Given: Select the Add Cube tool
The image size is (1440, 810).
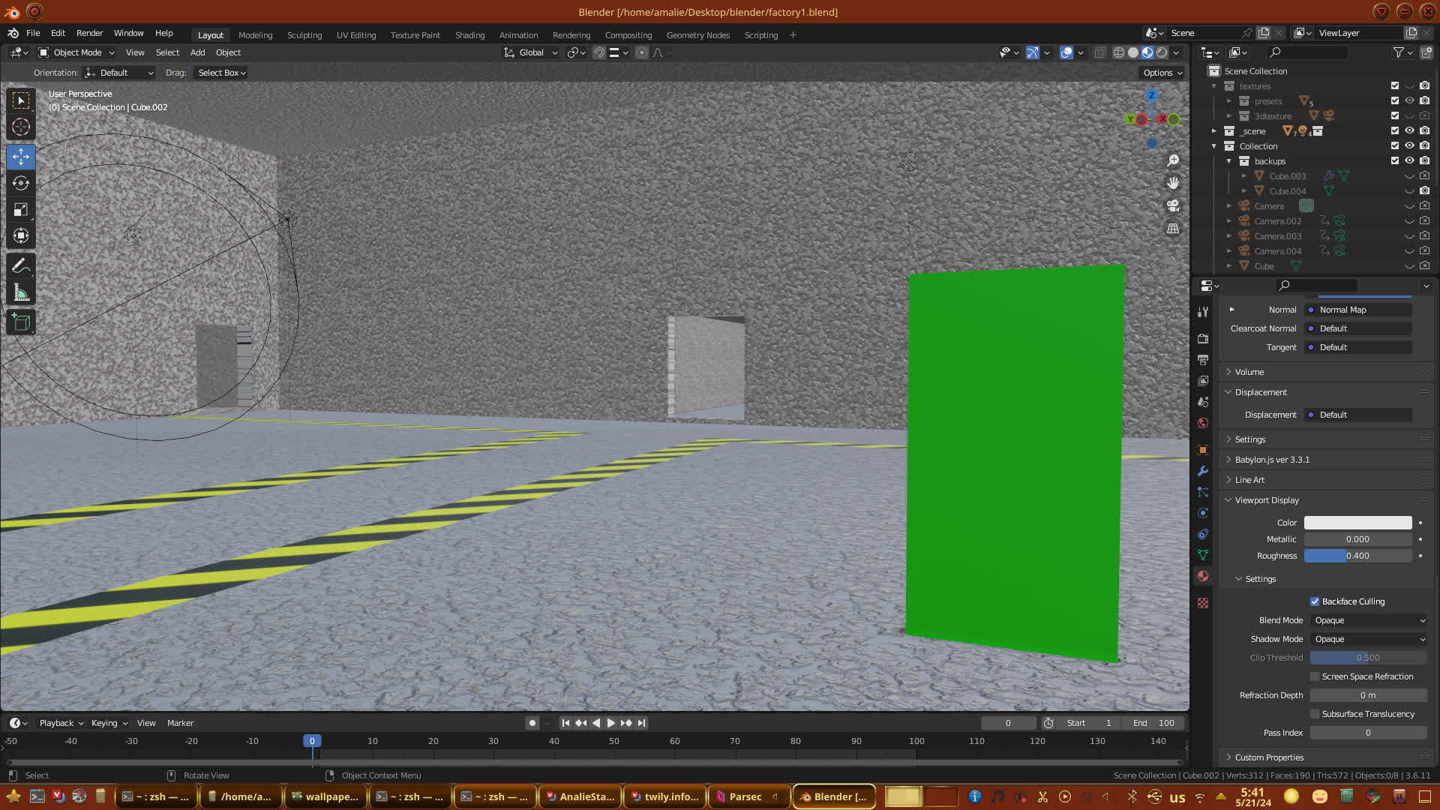Looking at the screenshot, I should point(21,322).
